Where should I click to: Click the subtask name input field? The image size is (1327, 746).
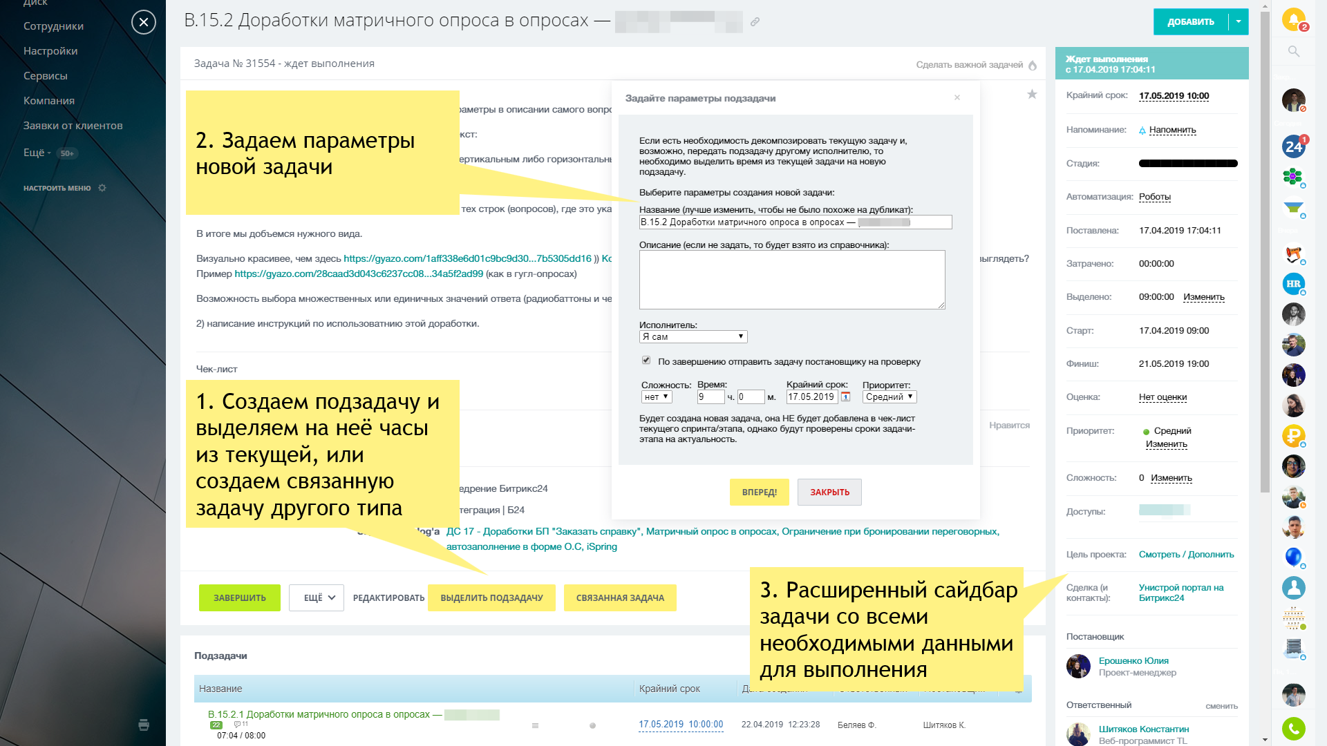(796, 222)
